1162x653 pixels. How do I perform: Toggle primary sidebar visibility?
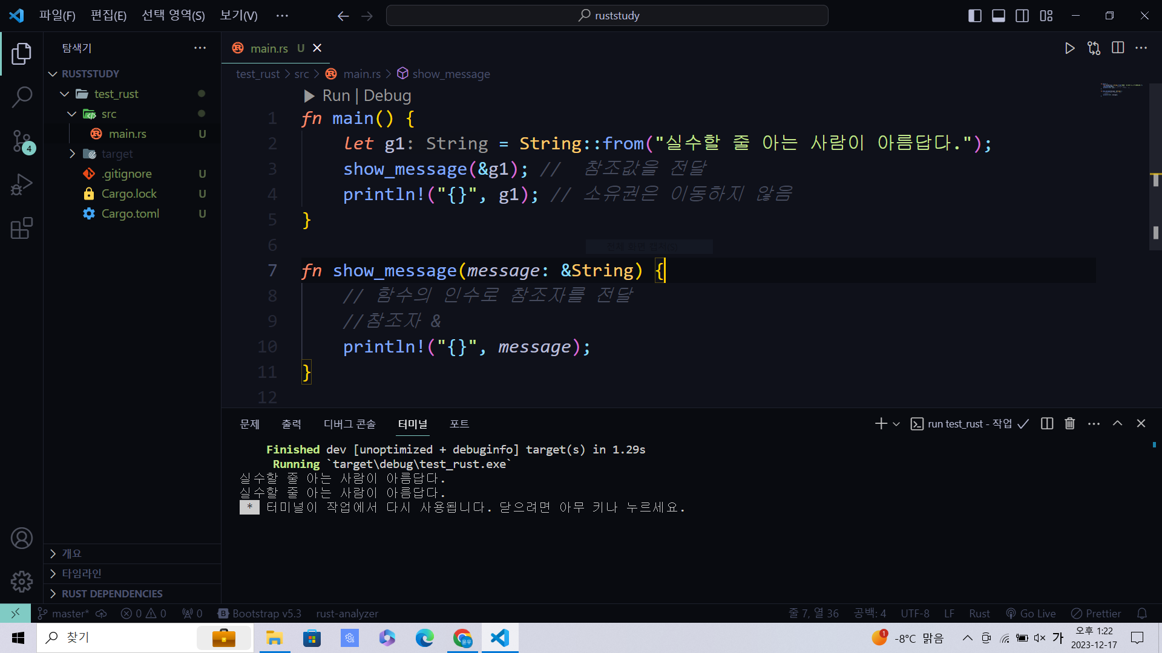point(974,16)
